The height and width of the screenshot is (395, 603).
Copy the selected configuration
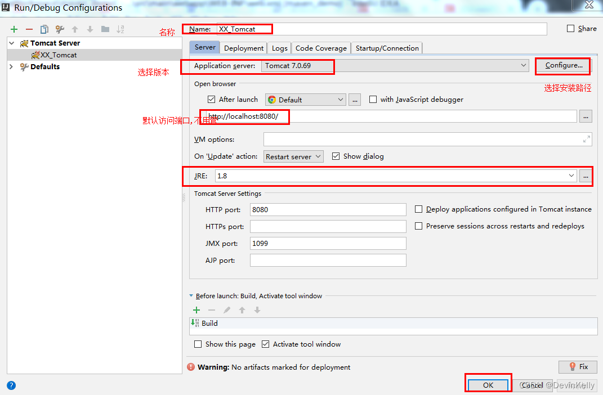pyautogui.click(x=44, y=29)
